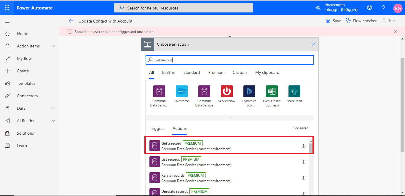The image size is (405, 196).
Task: Click the Update Contact with Account title
Action: pyautogui.click(x=106, y=21)
